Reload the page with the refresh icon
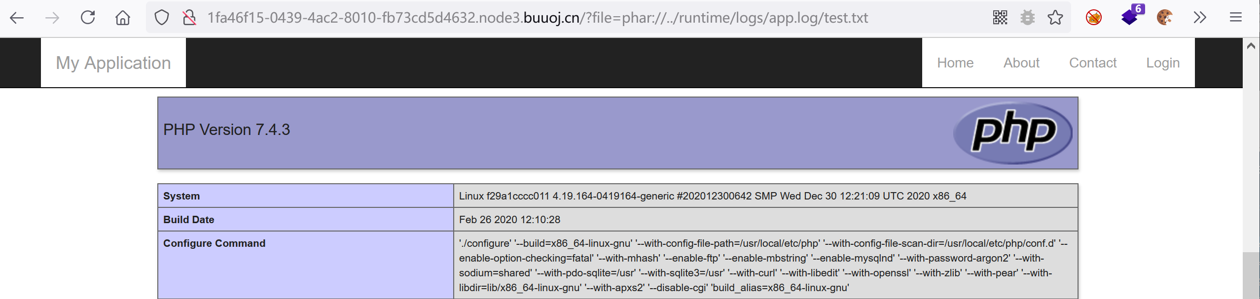1260x299 pixels. pos(88,18)
